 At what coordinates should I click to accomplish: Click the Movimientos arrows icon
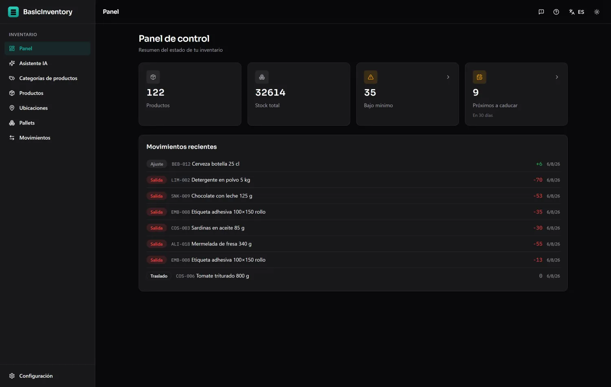[x=12, y=138]
